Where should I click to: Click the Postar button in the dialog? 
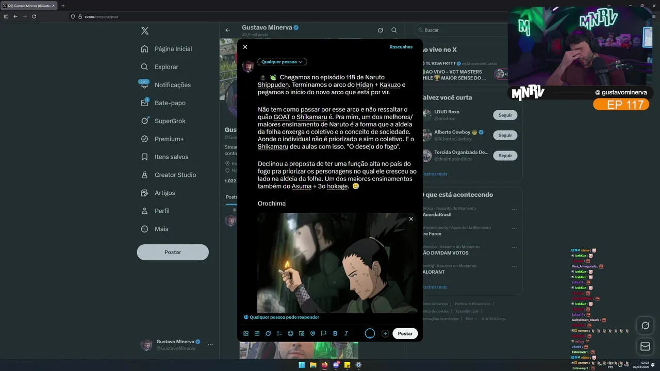(405, 333)
